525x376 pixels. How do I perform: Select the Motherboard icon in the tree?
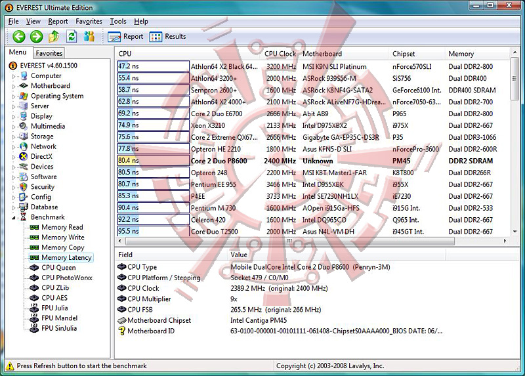tap(24, 86)
